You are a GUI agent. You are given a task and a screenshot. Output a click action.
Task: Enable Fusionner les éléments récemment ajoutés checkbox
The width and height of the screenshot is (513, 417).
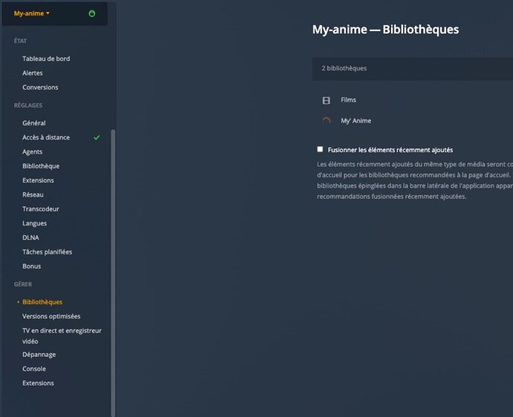320,149
